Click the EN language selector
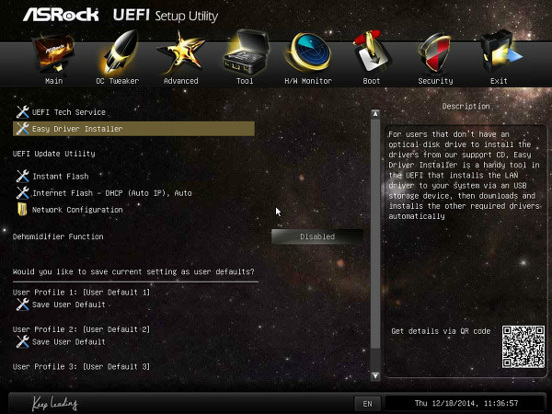Screen dimensions: 552x414 tap(367, 404)
